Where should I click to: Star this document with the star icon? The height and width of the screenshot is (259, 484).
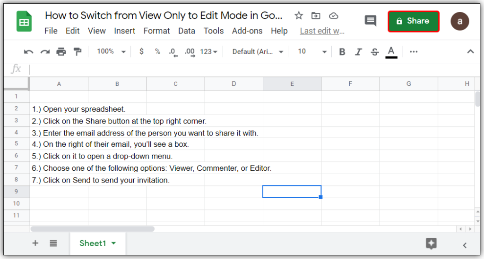point(299,16)
